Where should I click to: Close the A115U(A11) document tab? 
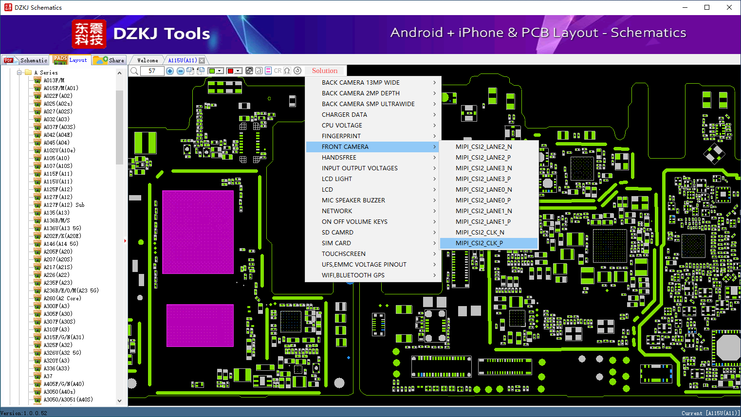[202, 60]
